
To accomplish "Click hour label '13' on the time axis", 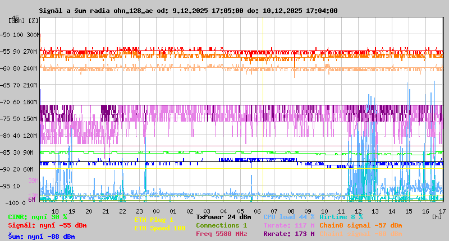I will pos(375,211).
